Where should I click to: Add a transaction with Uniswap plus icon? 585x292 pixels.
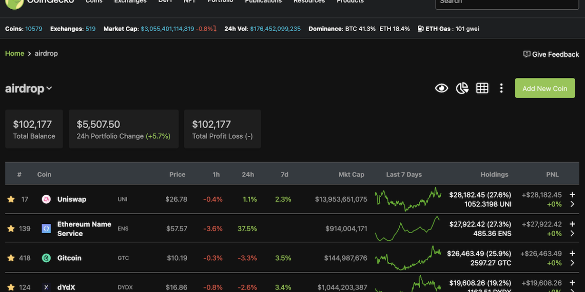(572, 195)
